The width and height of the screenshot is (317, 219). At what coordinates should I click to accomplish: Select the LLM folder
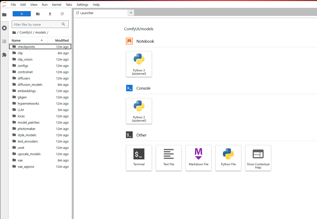point(40,110)
